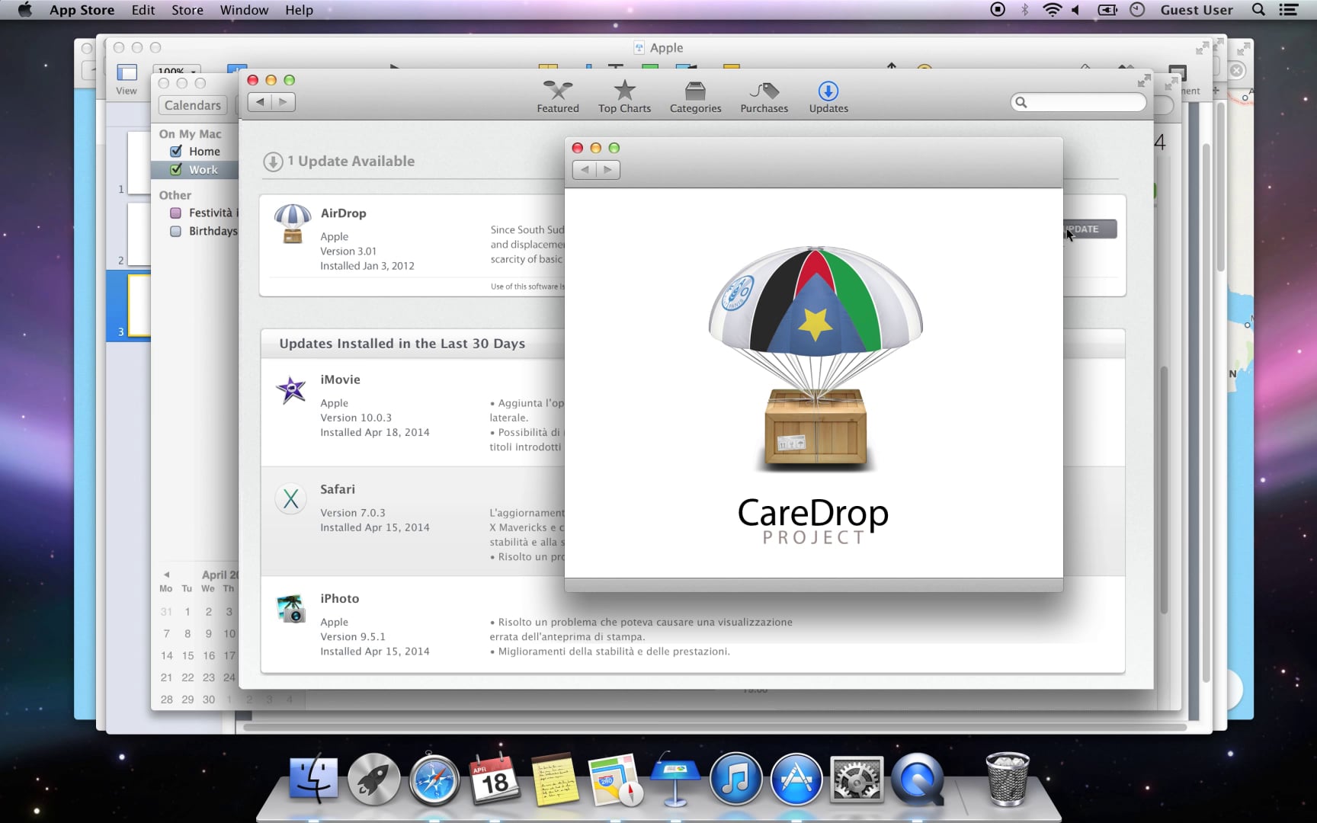Click the iMovie app title
This screenshot has height=823, width=1317.
tap(340, 379)
